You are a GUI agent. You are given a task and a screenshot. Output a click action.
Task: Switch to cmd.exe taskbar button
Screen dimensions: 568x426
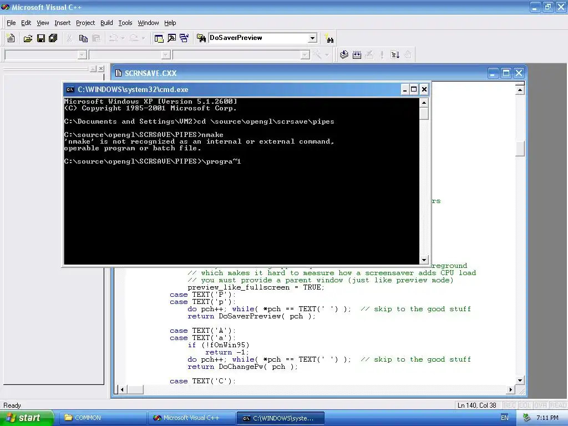pyautogui.click(x=280, y=418)
